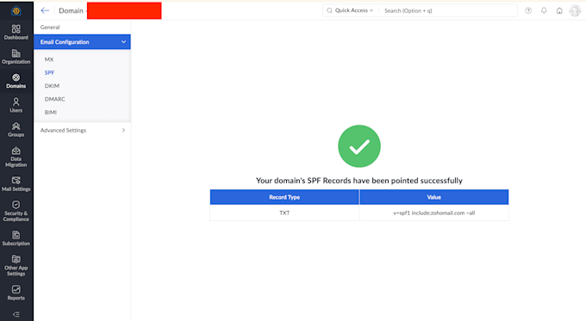Screen dimensions: 586x321
Task: Click the TXT record type cell
Action: click(284, 213)
